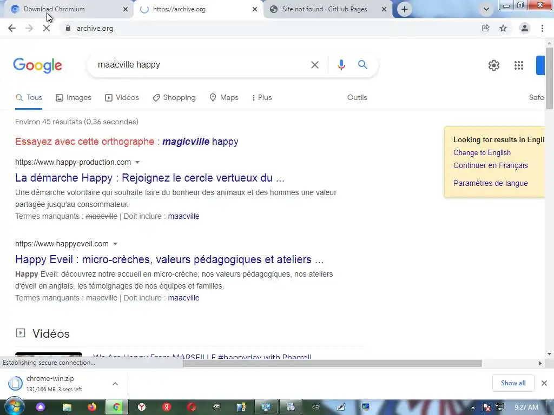
Task: Select the Tous search tab
Action: click(29, 98)
